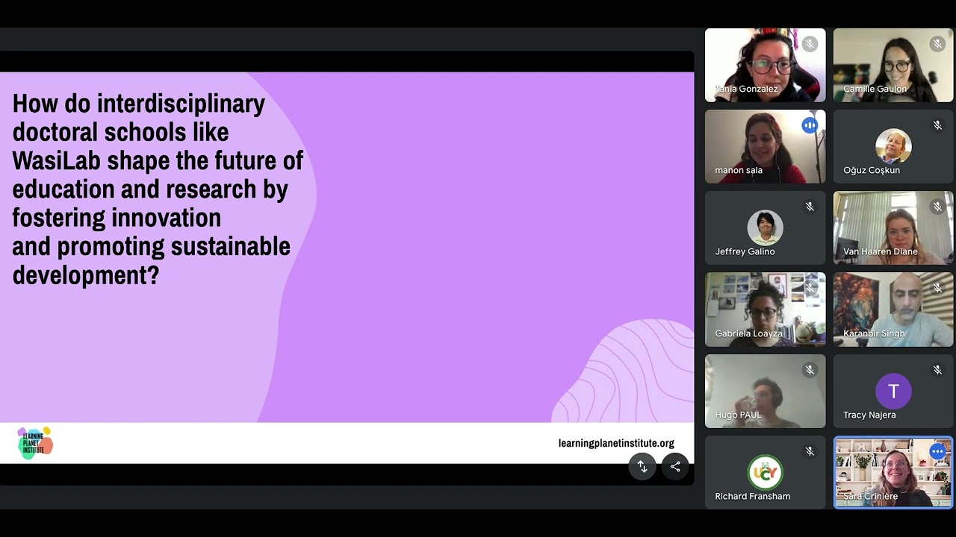Click the learningplanetinstitute.org link on slide
This screenshot has height=537, width=956.
pyautogui.click(x=616, y=443)
